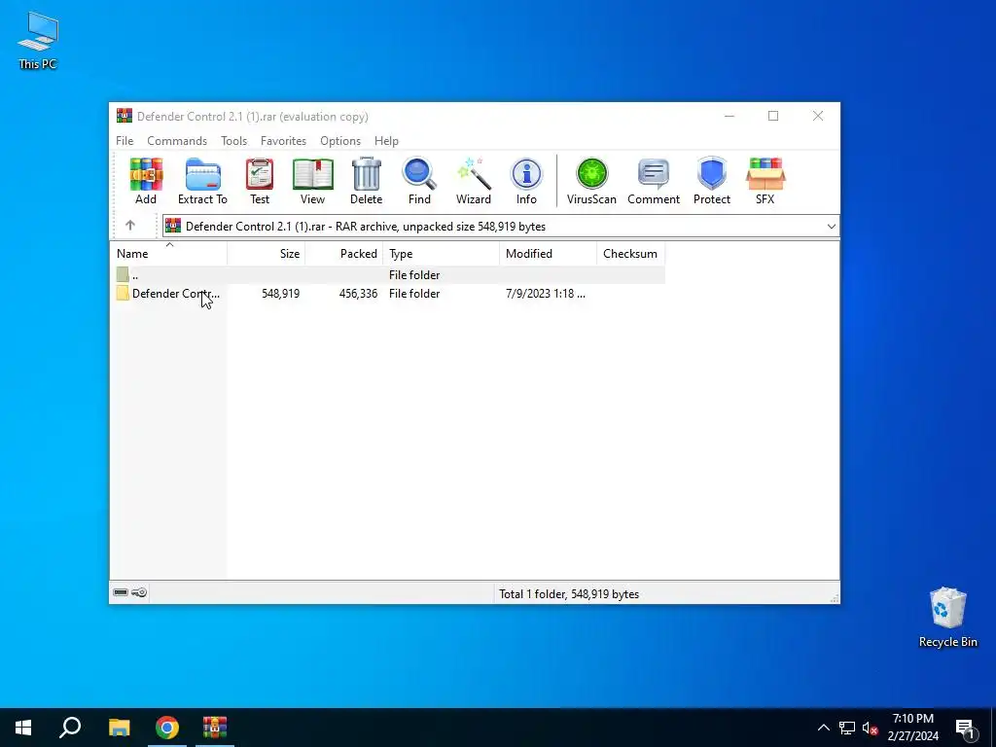Viewport: 996px width, 747px height.
Task: Sort by Size column header
Action: pos(267,254)
